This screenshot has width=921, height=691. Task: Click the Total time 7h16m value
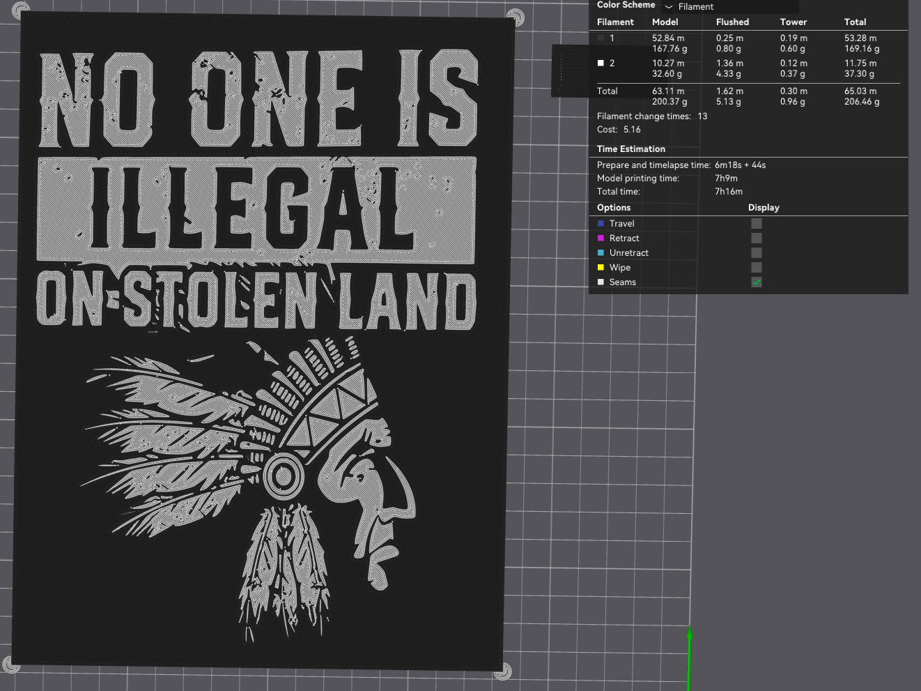point(729,192)
